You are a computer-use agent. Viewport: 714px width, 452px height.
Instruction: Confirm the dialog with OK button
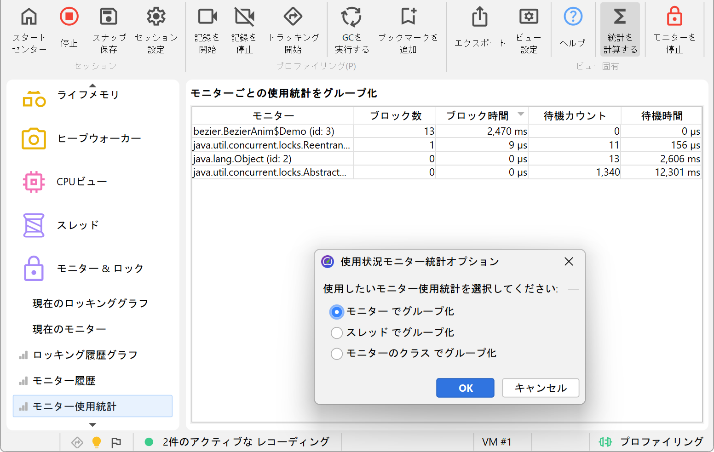(465, 388)
